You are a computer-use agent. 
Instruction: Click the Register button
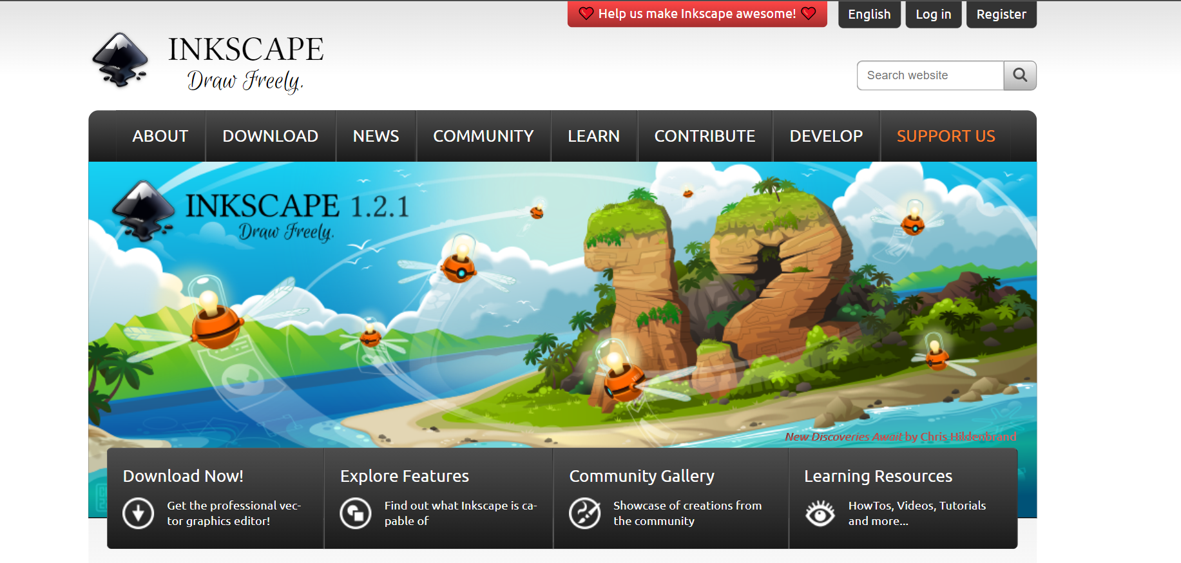point(1001,14)
